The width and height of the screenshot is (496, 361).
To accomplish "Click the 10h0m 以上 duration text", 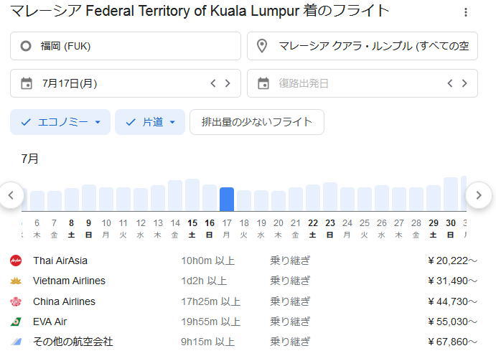I will tap(208, 261).
